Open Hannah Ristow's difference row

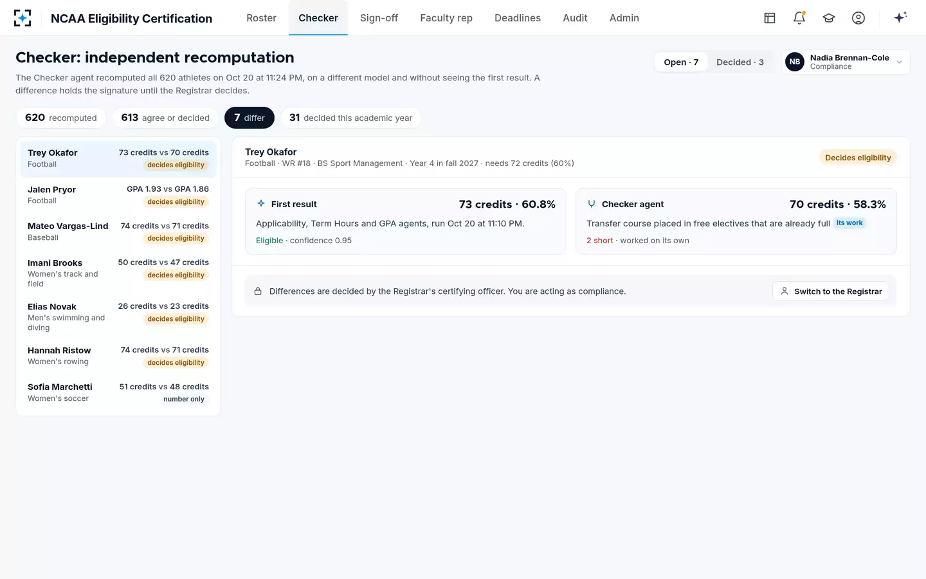pyautogui.click(x=118, y=356)
